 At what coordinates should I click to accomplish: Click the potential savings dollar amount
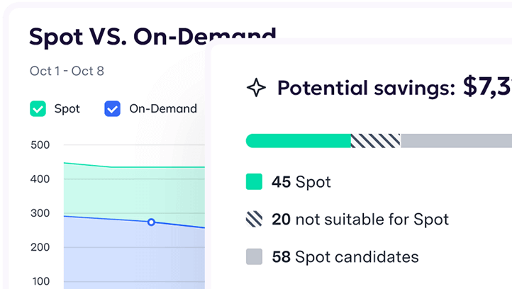486,87
